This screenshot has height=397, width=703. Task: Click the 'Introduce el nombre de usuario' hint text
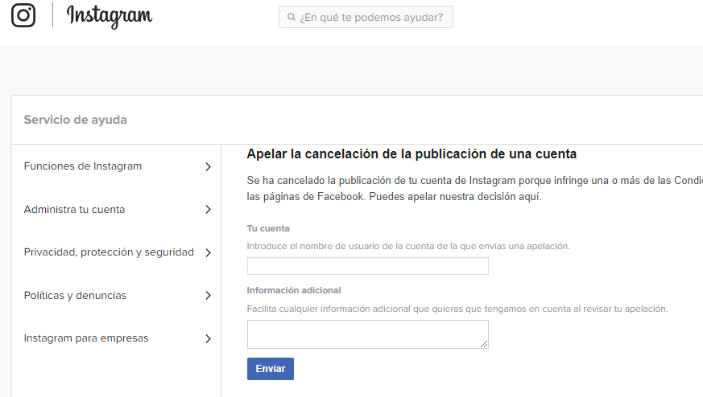tap(408, 246)
